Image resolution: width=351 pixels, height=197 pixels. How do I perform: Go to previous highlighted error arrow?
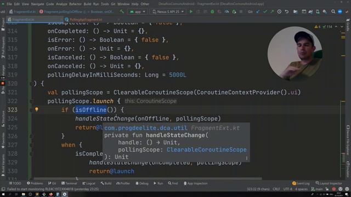click(x=336, y=27)
